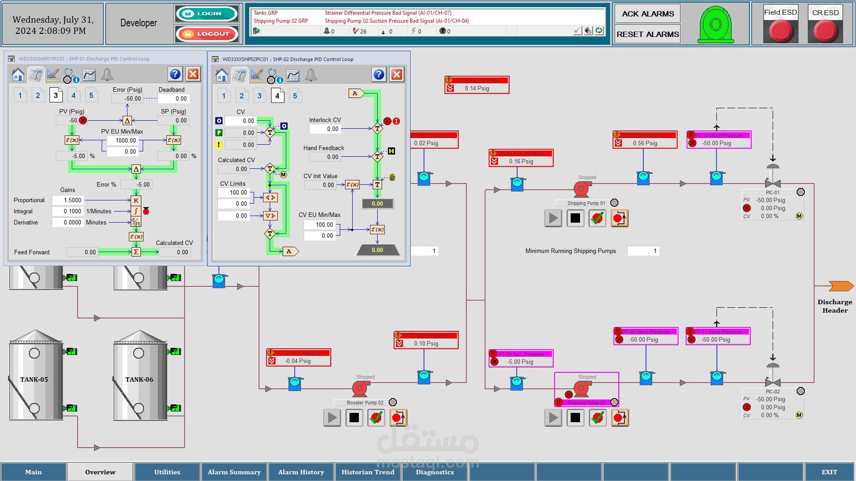Toggle mode indicator next to Shipping Pump 01
This screenshot has height=481, width=856.
pyautogui.click(x=614, y=203)
